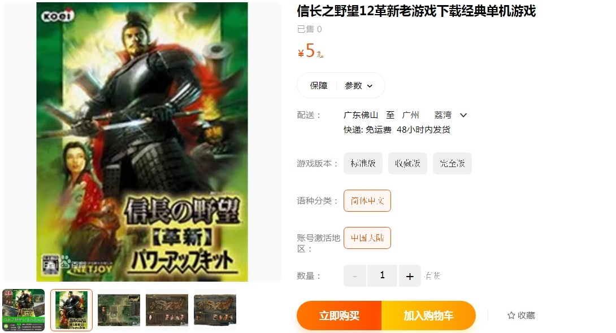
Task: Select the 完全版 game version
Action: tap(452, 163)
